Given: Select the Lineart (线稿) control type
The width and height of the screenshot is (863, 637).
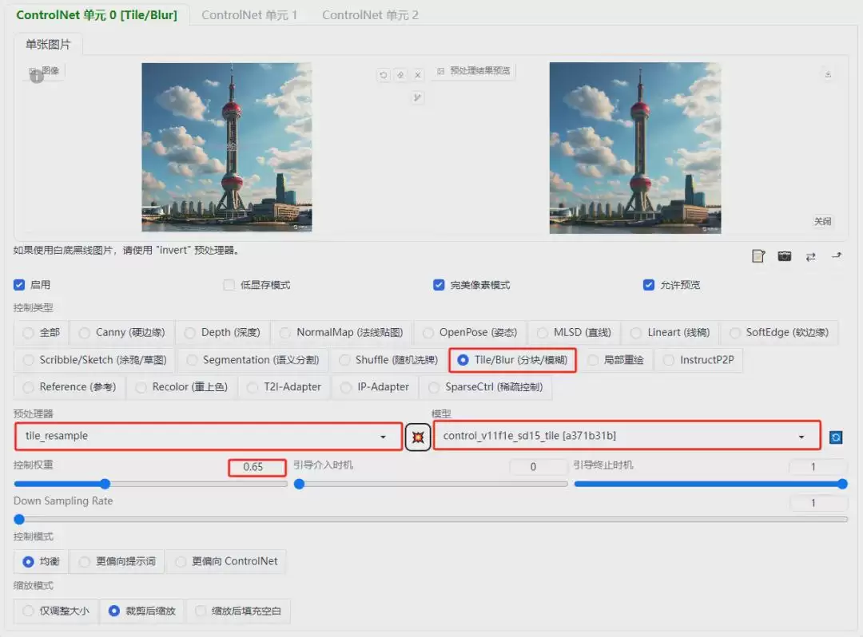Looking at the screenshot, I should point(670,333).
